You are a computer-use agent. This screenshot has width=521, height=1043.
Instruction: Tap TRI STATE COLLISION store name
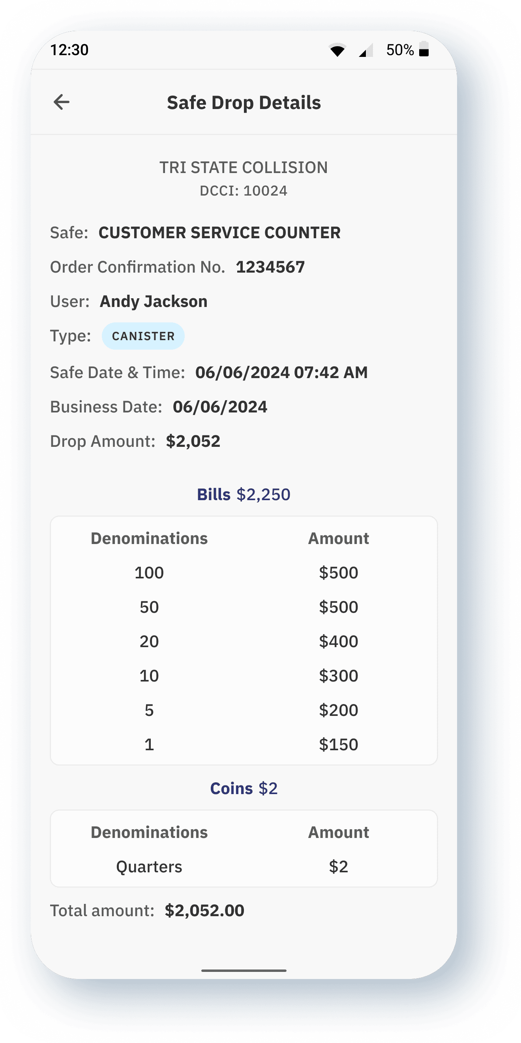point(244,168)
